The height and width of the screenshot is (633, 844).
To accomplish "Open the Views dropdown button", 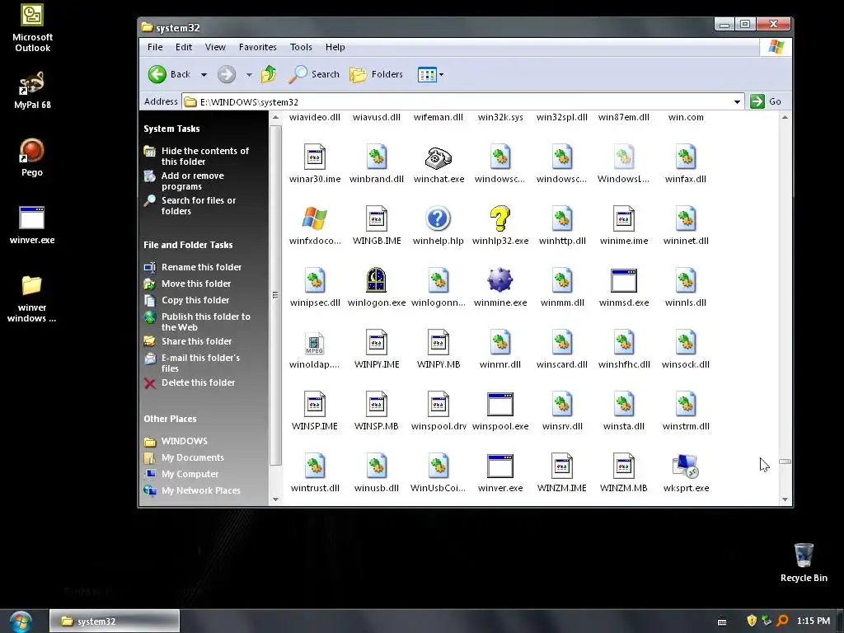I will (x=430, y=75).
